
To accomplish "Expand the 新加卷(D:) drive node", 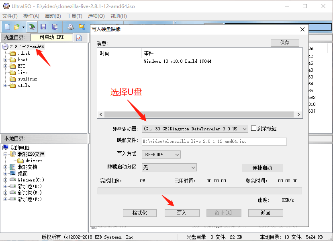I will pos(6,186).
